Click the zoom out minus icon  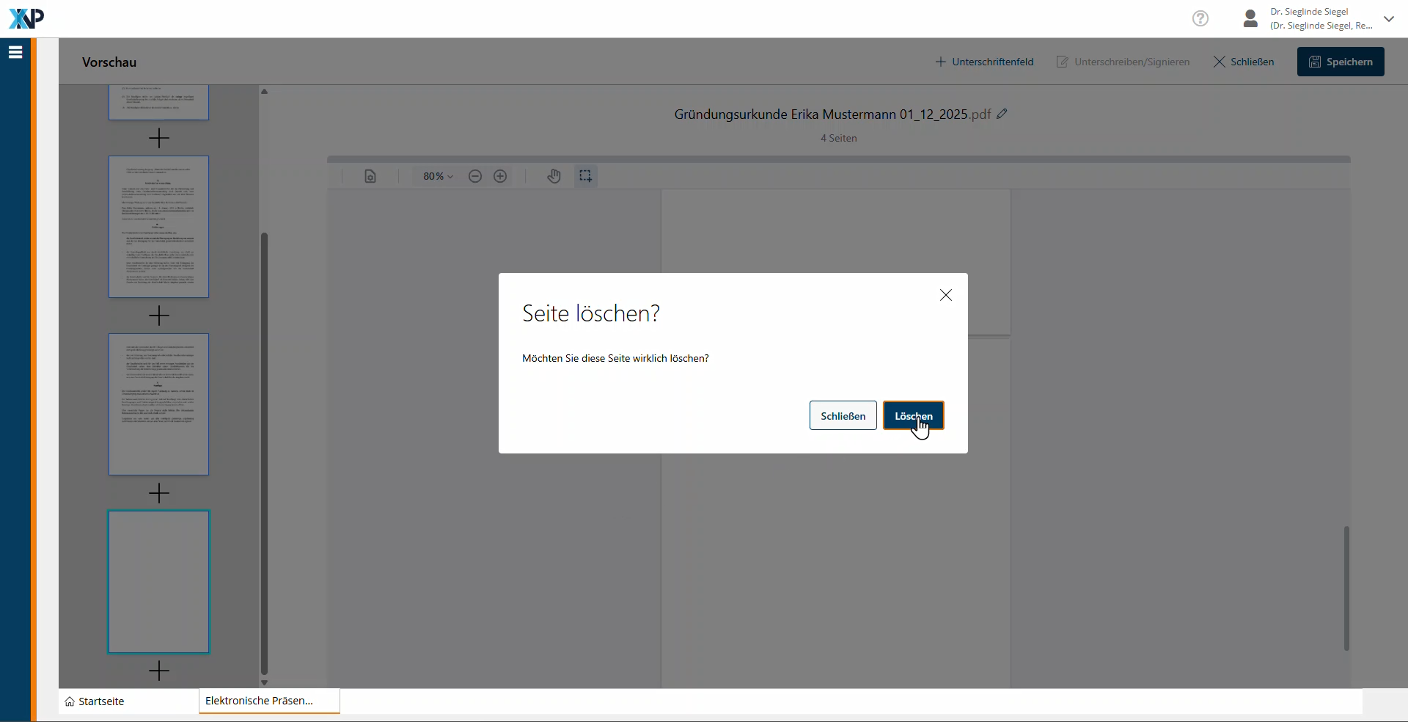coord(475,176)
